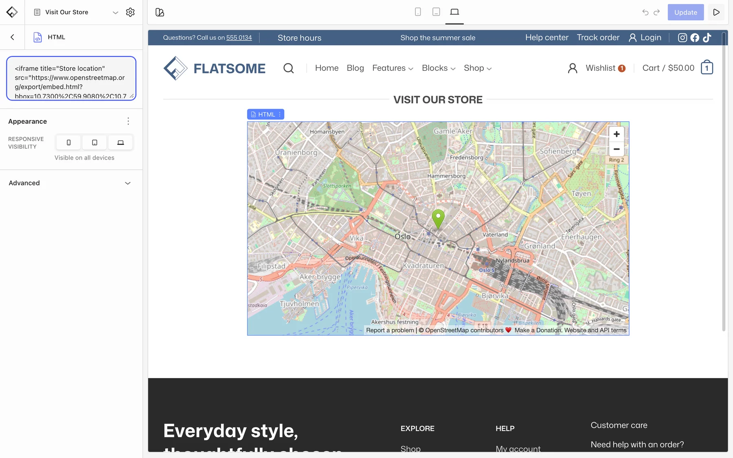Open Store hours in top bar
This screenshot has width=733, height=458.
(299, 38)
